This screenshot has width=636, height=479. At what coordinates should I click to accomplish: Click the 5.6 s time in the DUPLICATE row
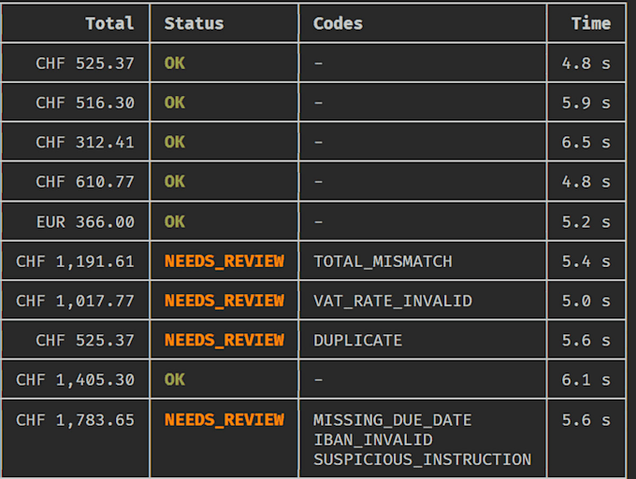586,341
